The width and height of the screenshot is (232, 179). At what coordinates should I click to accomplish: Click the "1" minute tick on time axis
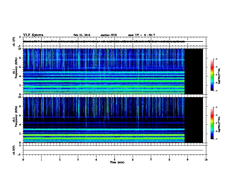point(41,160)
